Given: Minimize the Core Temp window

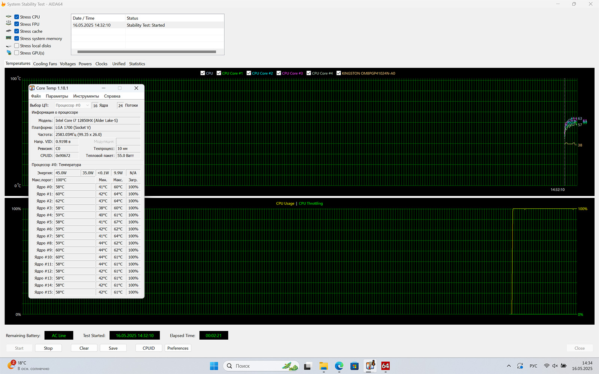Looking at the screenshot, I should (x=103, y=88).
